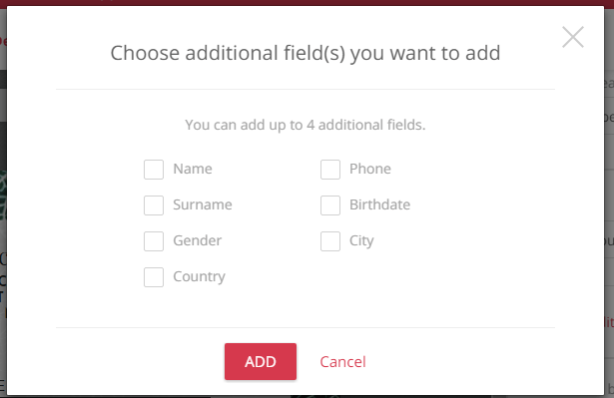Close the additional fields dialog with X

[x=573, y=37]
